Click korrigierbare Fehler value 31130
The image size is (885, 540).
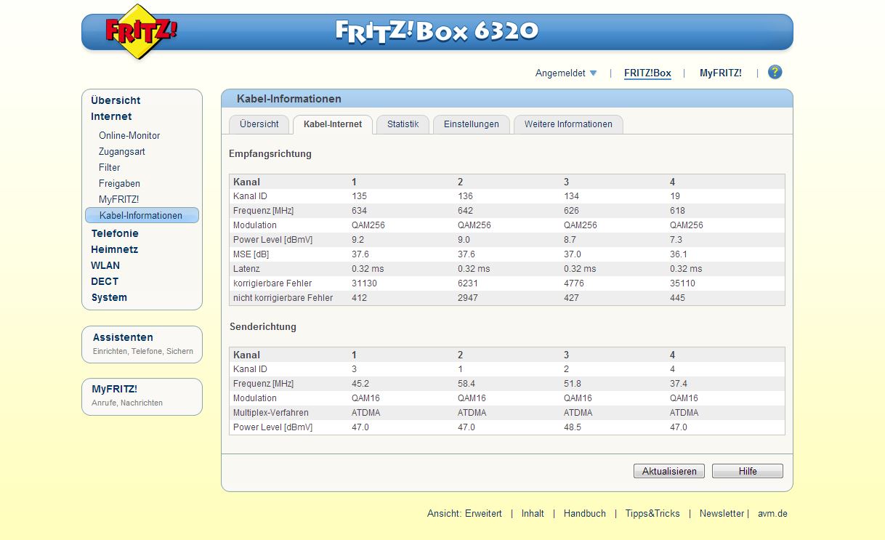(364, 283)
